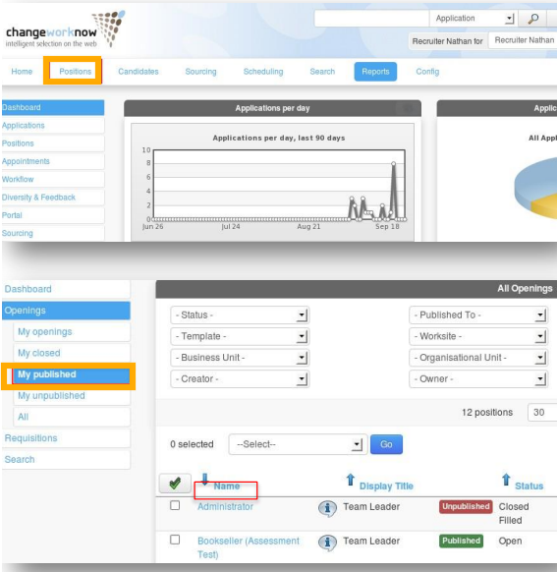Open My published sub-item
Image resolution: width=557 pixels, height=572 pixels.
pyautogui.click(x=72, y=374)
